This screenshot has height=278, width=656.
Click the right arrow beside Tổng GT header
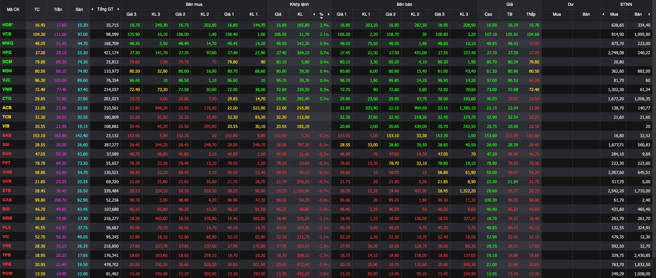coord(118,9)
